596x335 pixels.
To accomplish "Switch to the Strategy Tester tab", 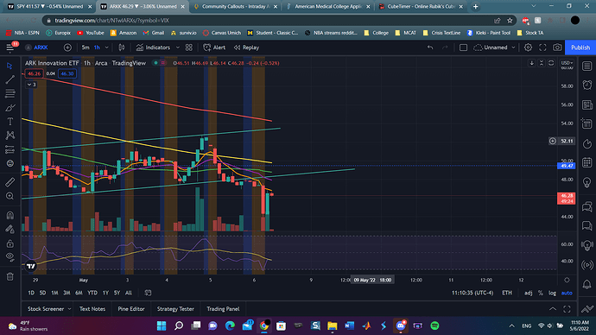I will pos(175,309).
